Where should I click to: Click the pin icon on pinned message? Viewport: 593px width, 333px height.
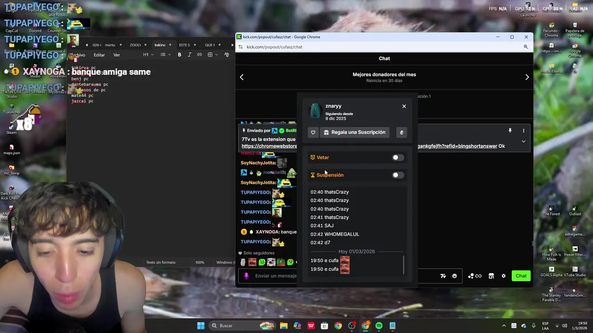510,131
